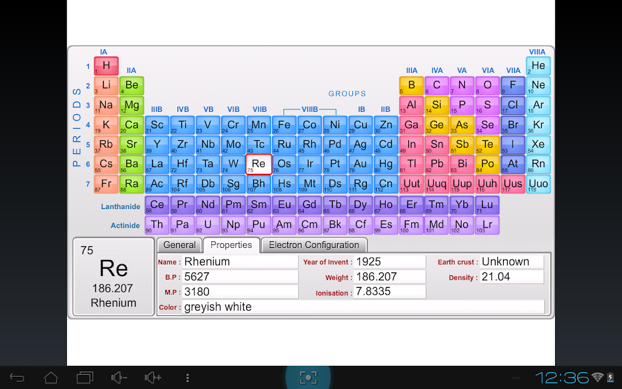Pick the Uranium (U) element tile

[208, 225]
